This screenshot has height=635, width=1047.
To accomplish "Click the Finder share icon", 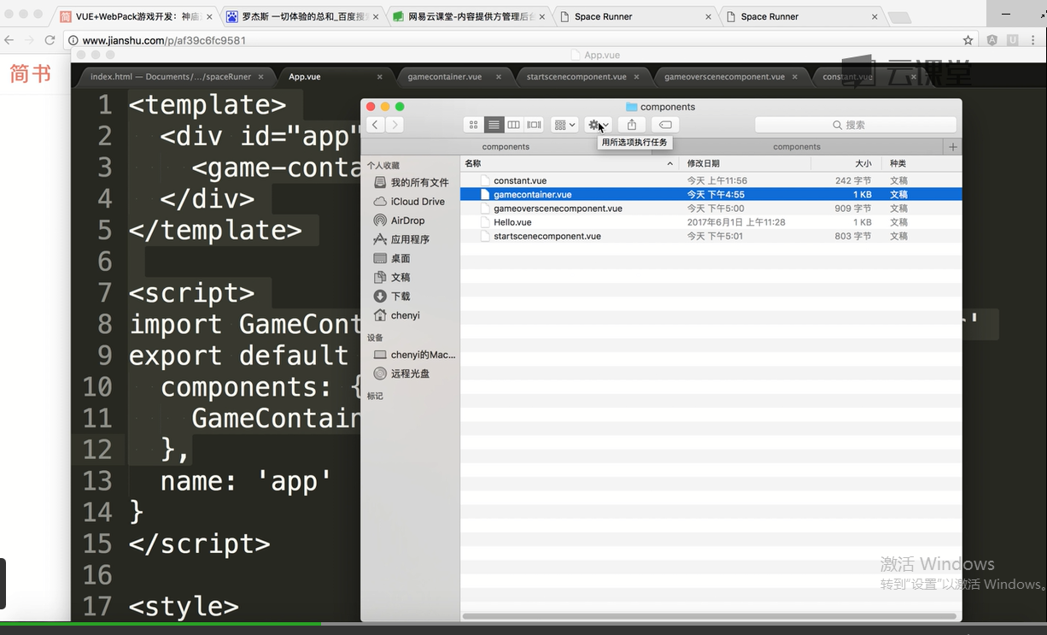I will pos(632,125).
